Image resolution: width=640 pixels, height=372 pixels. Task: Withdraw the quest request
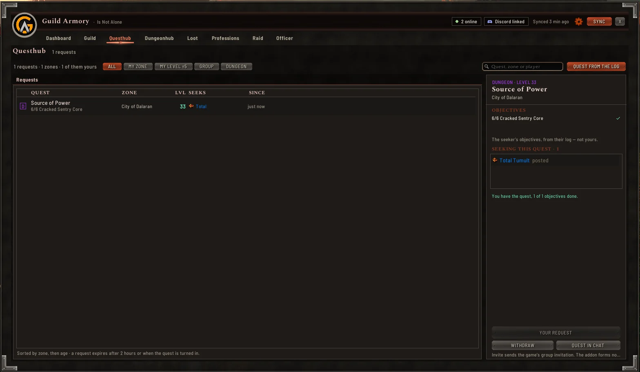tap(522, 345)
